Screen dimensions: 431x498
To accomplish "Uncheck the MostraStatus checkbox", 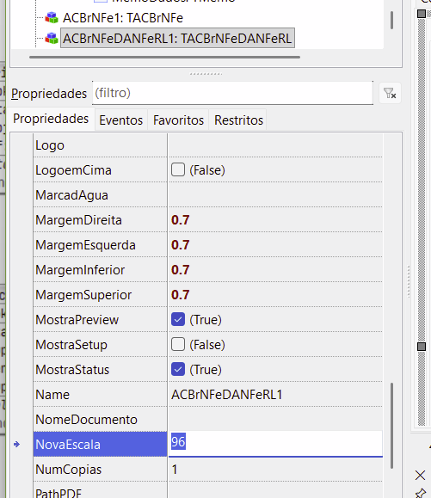I will click(x=178, y=369).
